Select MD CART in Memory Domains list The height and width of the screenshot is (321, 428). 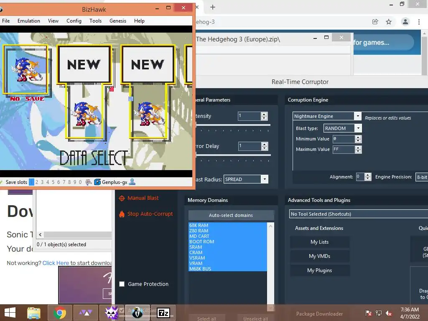tap(228, 237)
